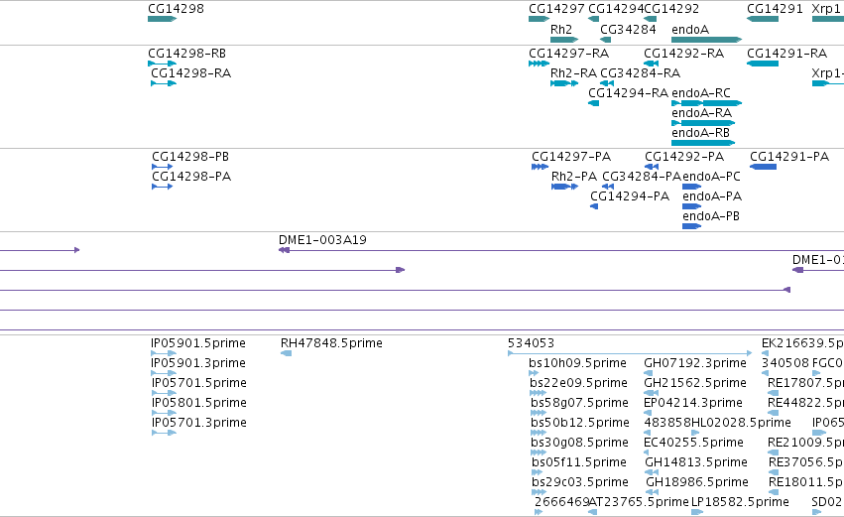Image resolution: width=844 pixels, height=517 pixels.
Task: Click the DME1-003A19 clone label
Action: 322,240
